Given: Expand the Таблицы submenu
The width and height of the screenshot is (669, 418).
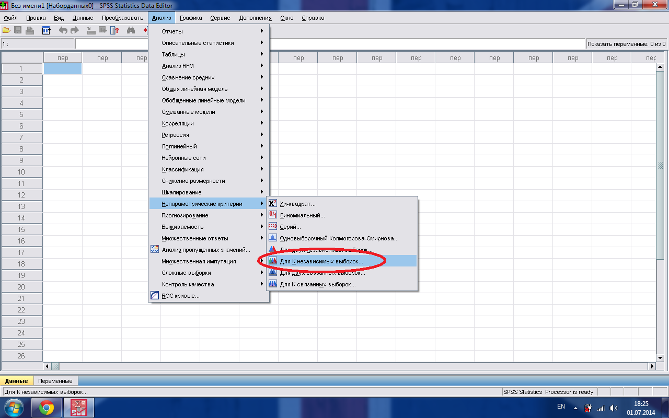Looking at the screenshot, I should pyautogui.click(x=209, y=54).
